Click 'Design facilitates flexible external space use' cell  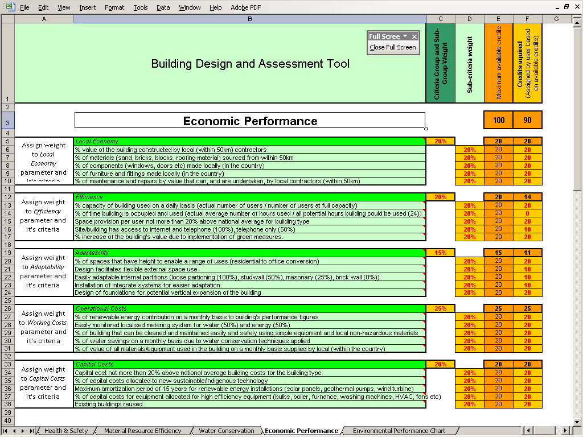pos(250,269)
